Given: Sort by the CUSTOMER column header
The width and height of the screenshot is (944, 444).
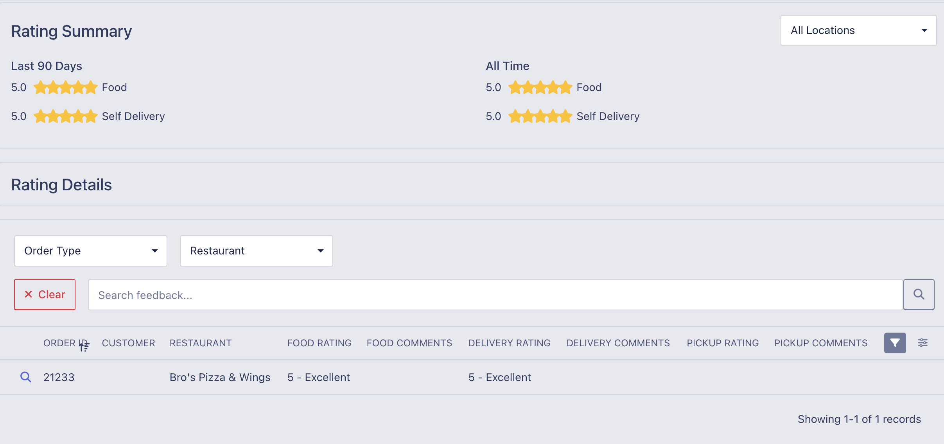Looking at the screenshot, I should [128, 343].
